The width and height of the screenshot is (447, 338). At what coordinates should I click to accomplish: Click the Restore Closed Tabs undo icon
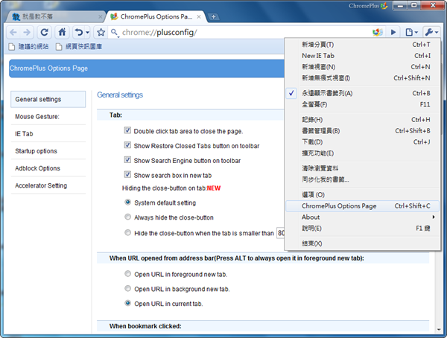[78, 32]
